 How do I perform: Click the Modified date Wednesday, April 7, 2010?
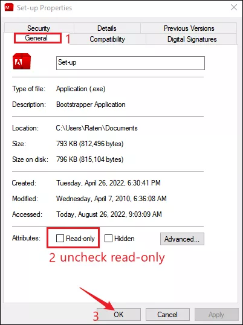pos(111,199)
